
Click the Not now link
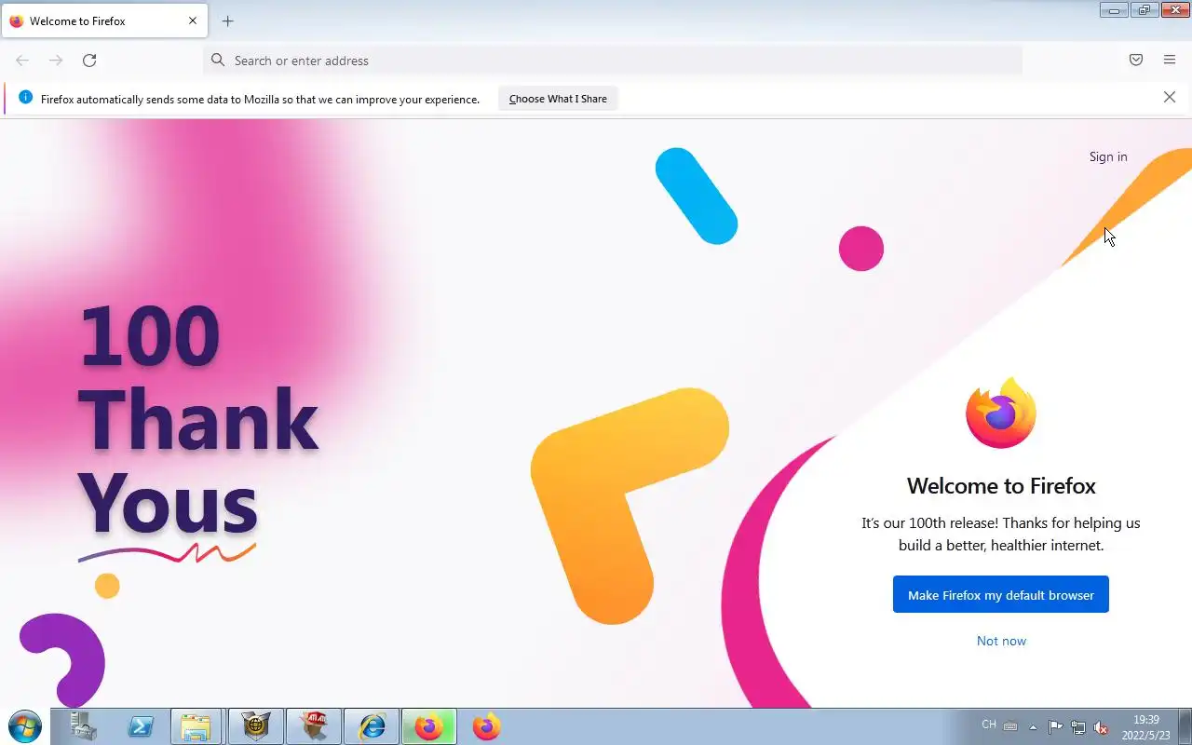[x=1001, y=641]
